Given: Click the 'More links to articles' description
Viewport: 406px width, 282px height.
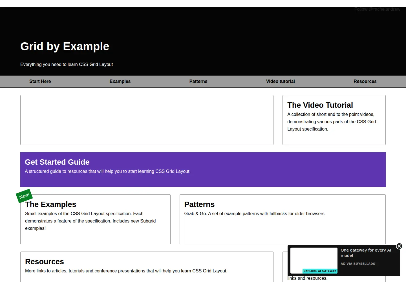Looking at the screenshot, I should (126, 271).
